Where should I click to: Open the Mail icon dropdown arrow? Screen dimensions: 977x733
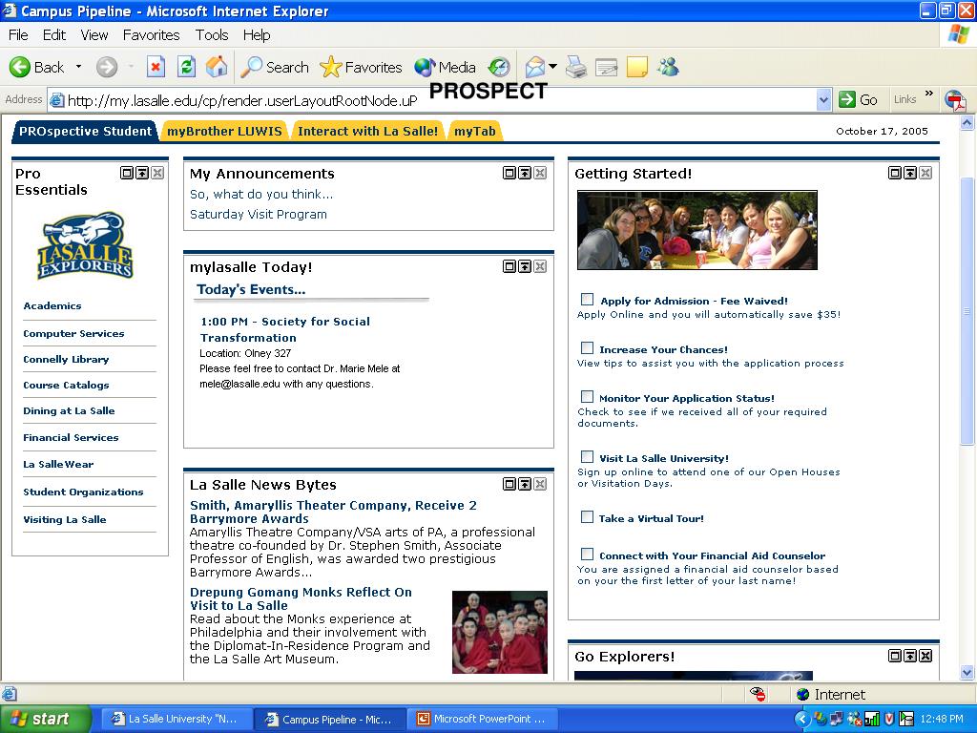point(552,67)
